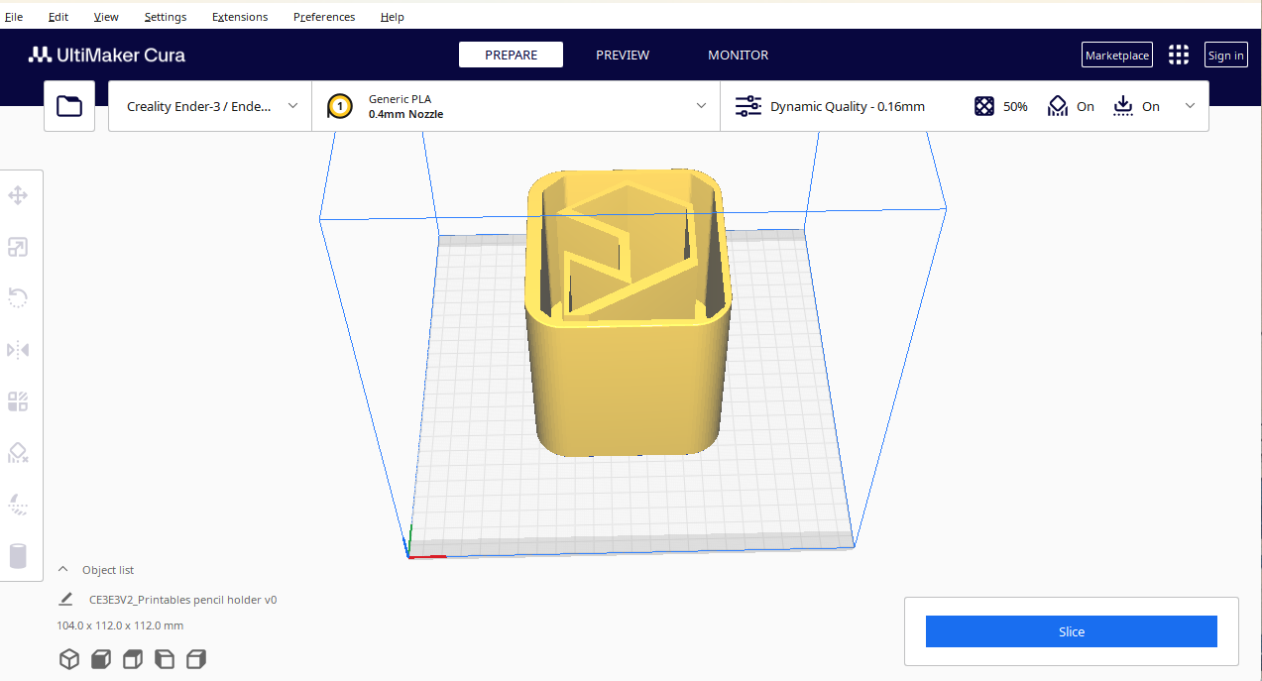1262x681 pixels.
Task: Switch to 3D perspective view cube icon
Action: click(x=69, y=659)
